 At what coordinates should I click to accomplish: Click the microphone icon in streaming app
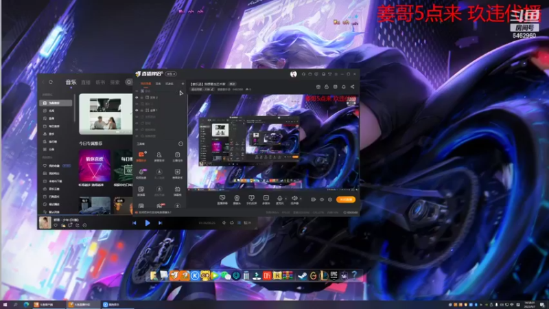[279, 198]
